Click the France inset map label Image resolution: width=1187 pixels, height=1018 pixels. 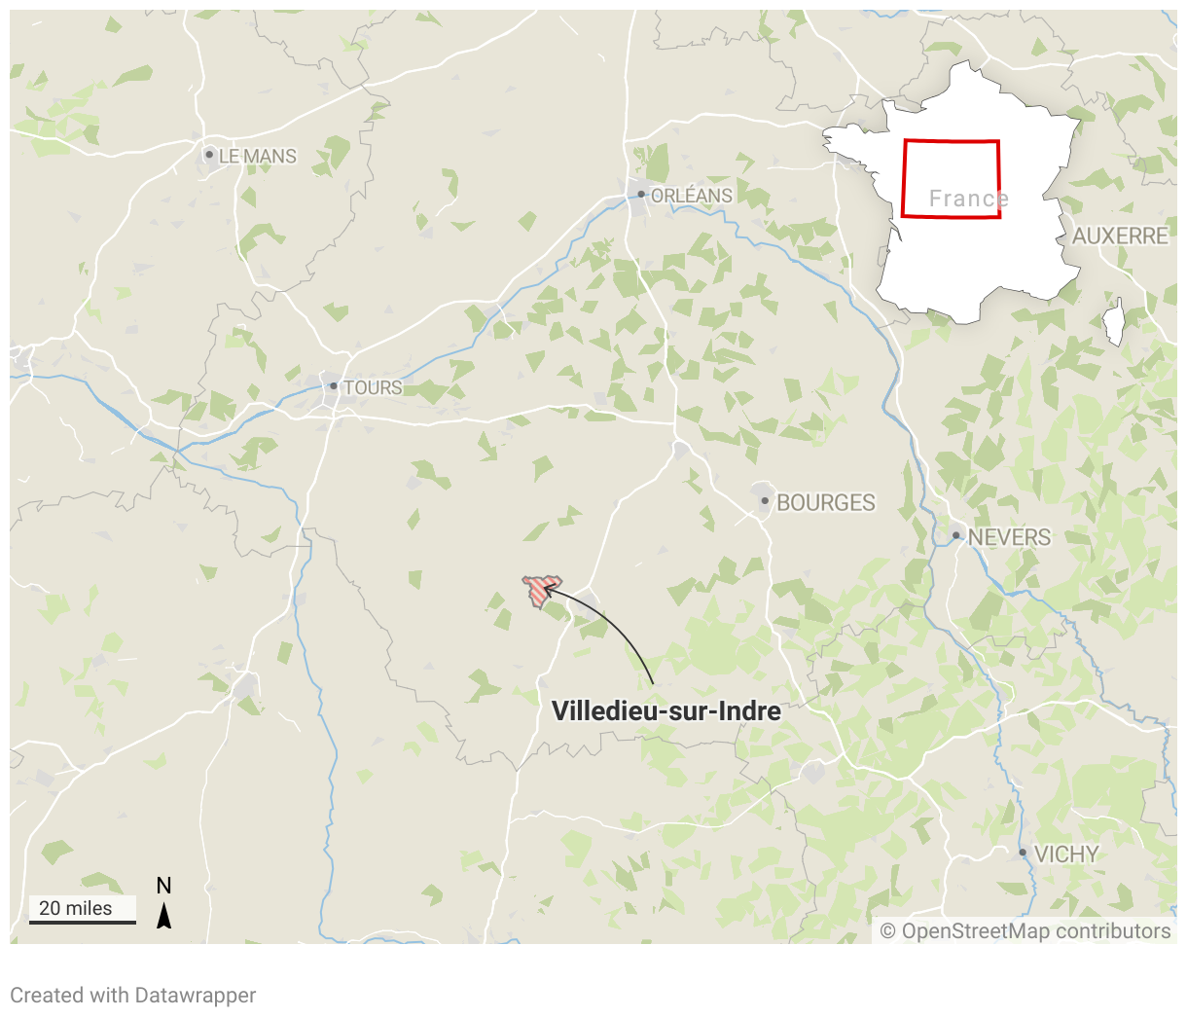click(x=969, y=199)
